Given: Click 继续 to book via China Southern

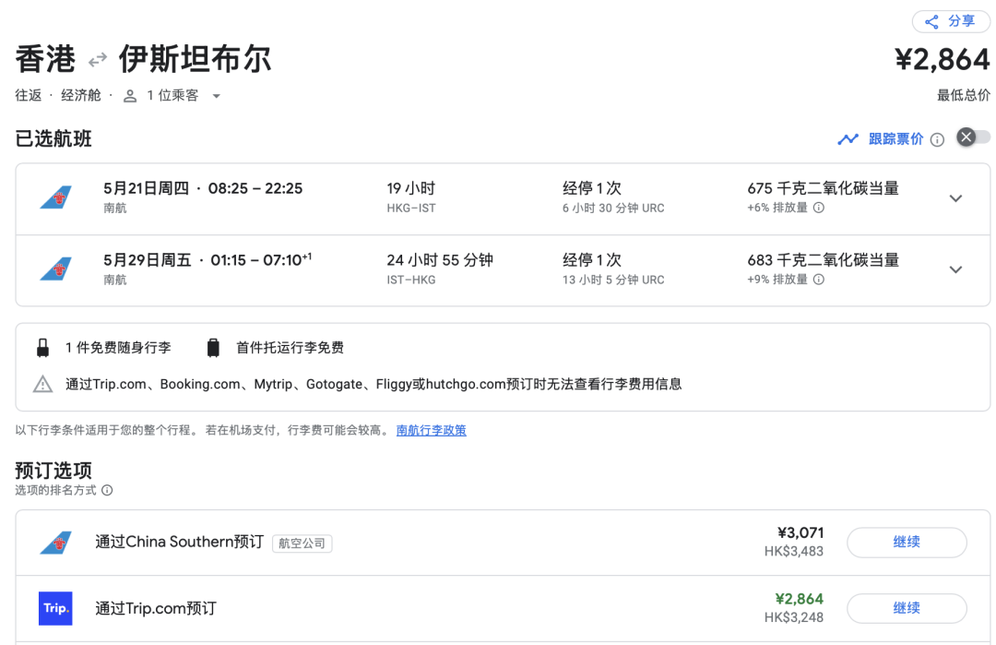Looking at the screenshot, I should (907, 543).
